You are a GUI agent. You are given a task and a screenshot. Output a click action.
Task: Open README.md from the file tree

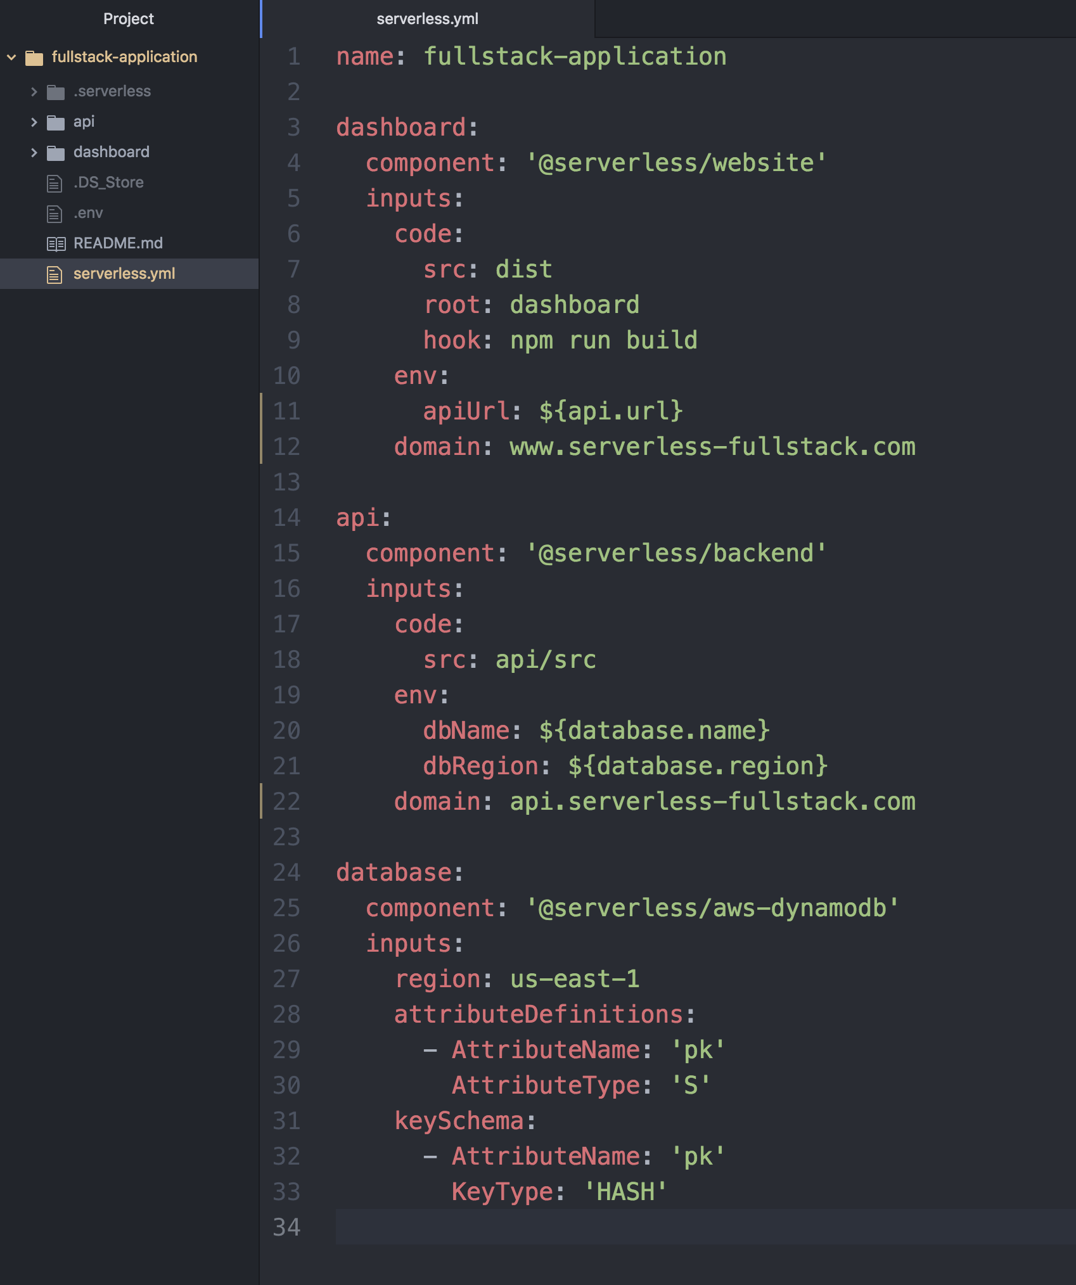(x=117, y=243)
